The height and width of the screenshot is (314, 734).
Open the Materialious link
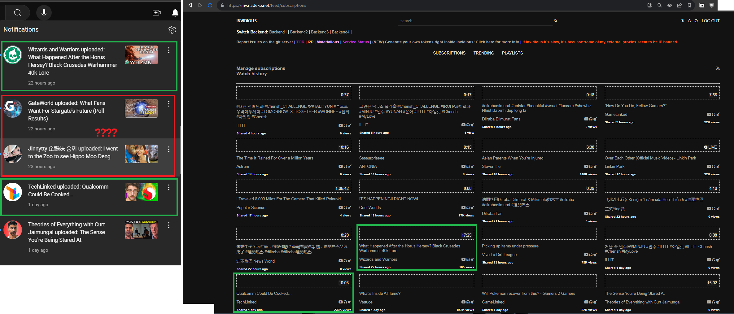pyautogui.click(x=328, y=42)
